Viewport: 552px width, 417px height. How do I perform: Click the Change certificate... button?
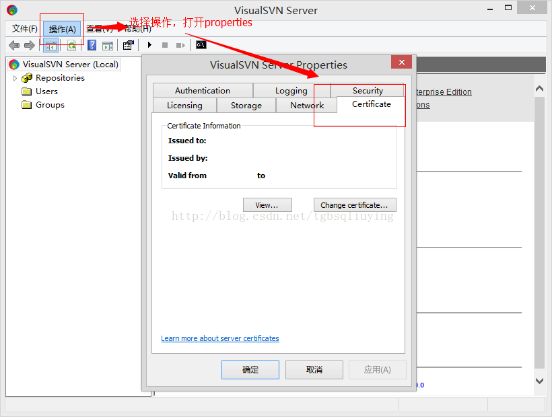point(355,205)
